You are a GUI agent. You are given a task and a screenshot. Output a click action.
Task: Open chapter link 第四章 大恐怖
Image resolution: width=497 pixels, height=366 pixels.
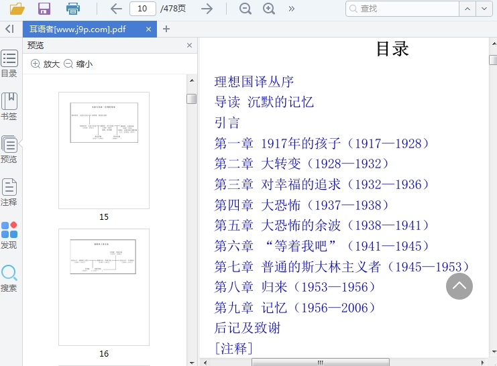302,205
